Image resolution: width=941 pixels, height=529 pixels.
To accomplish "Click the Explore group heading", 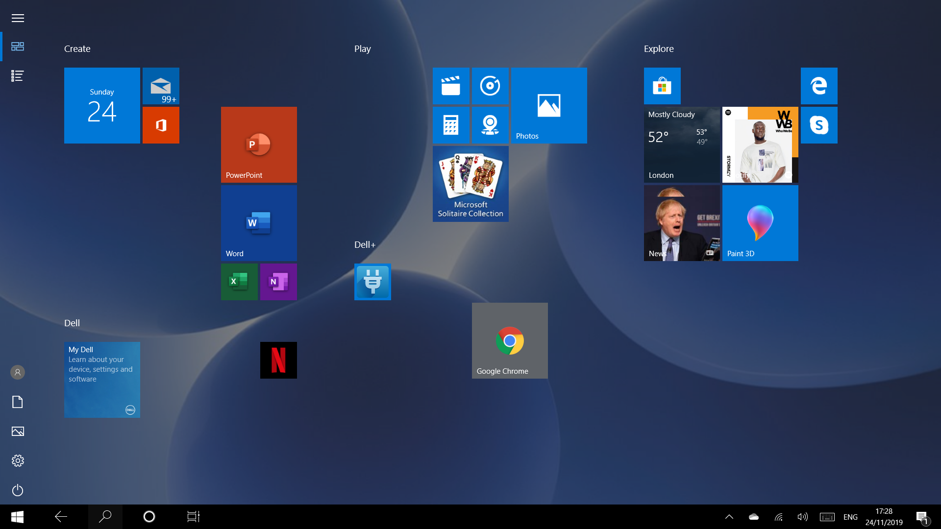I will 659,48.
